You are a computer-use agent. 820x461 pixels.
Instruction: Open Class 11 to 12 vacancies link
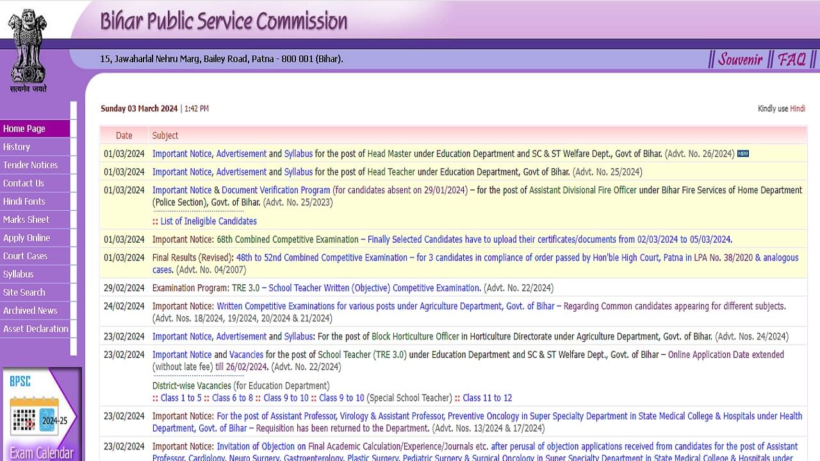click(x=487, y=398)
